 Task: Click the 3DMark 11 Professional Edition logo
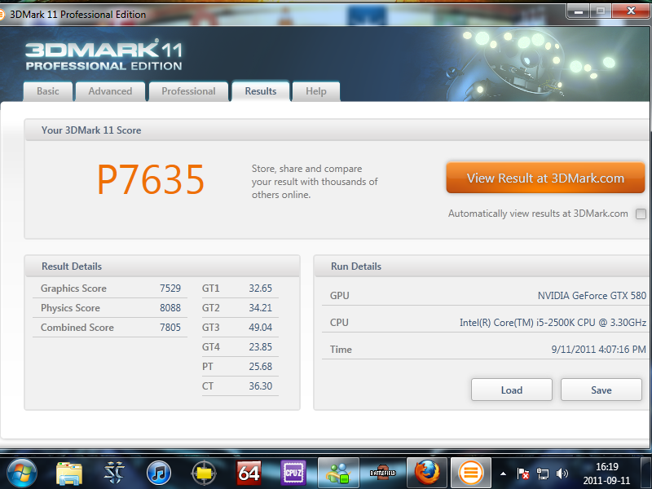point(104,55)
